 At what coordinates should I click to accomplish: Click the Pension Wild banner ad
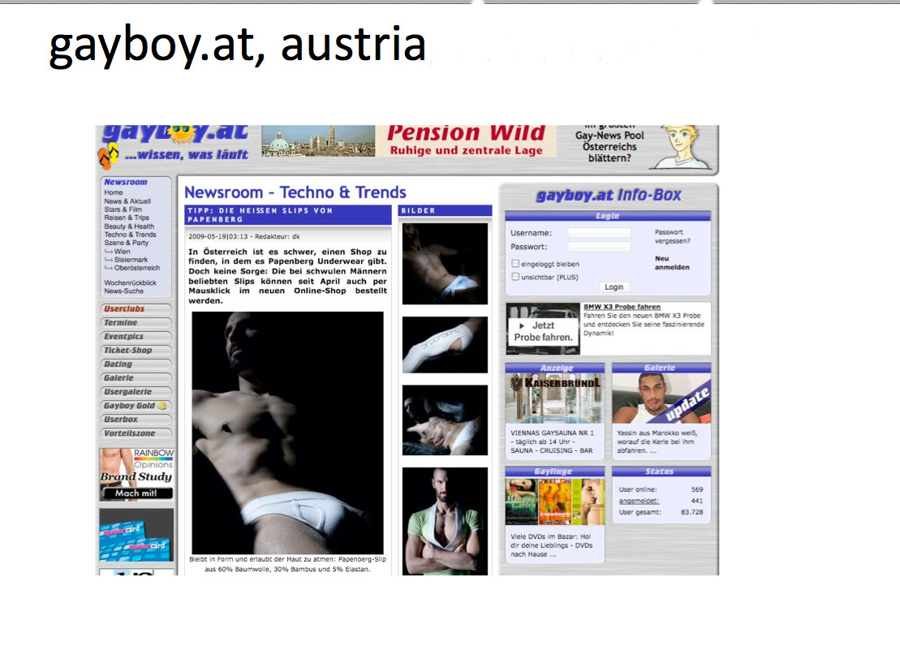pos(466,140)
